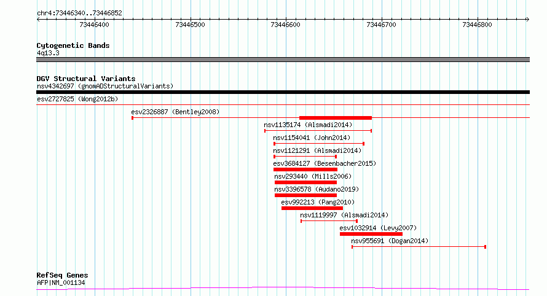Click the red bar under nsv293440

[x=305, y=182]
